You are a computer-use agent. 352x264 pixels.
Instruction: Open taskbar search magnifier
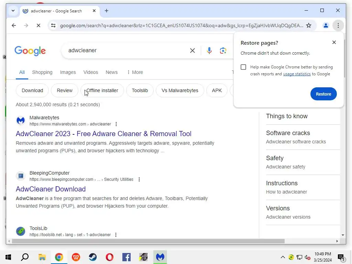25,257
